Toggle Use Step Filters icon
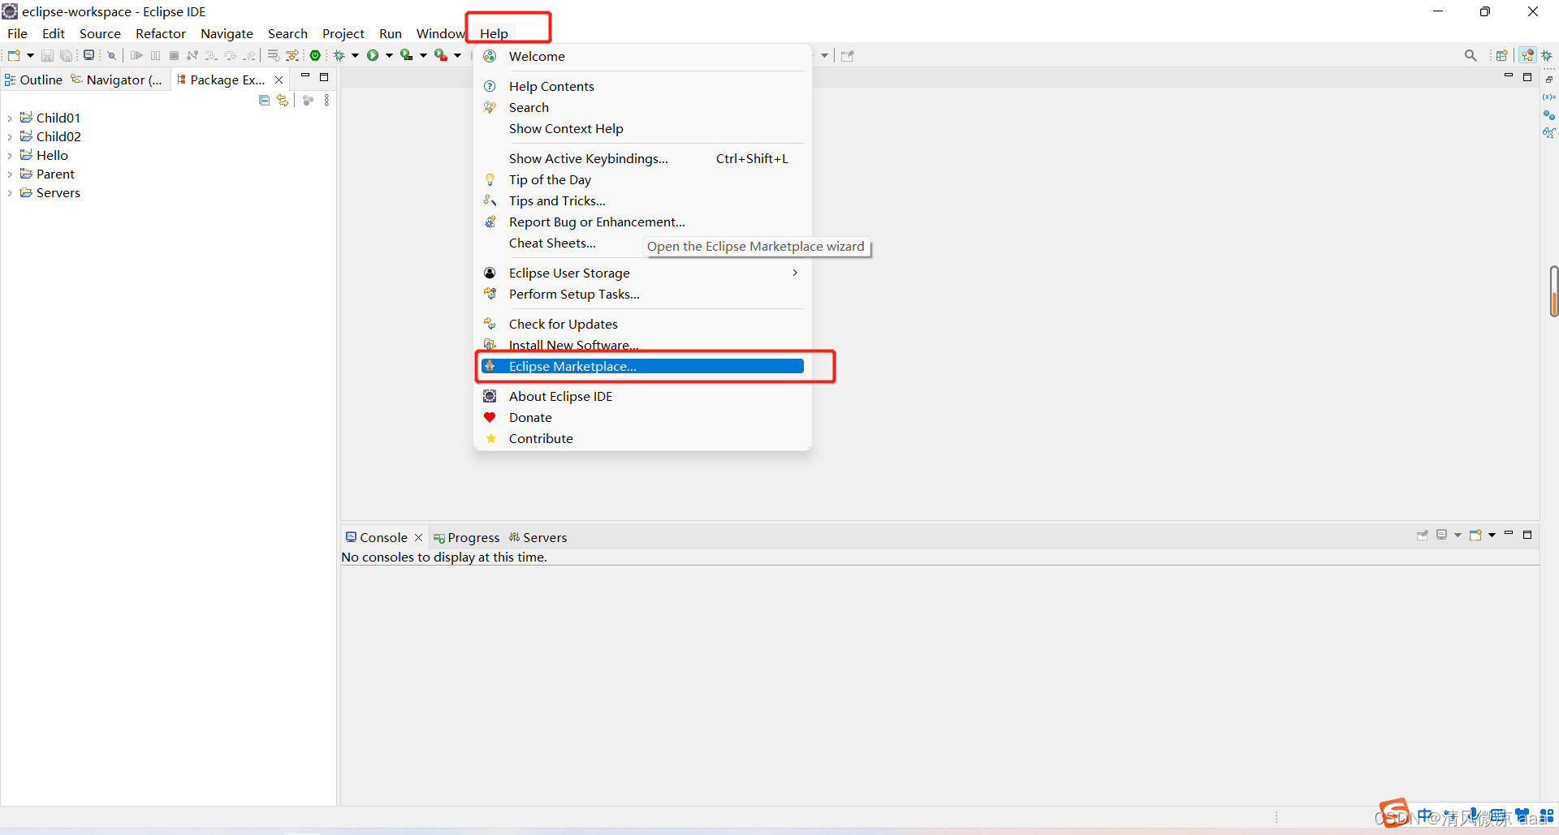The image size is (1559, 835). [292, 56]
